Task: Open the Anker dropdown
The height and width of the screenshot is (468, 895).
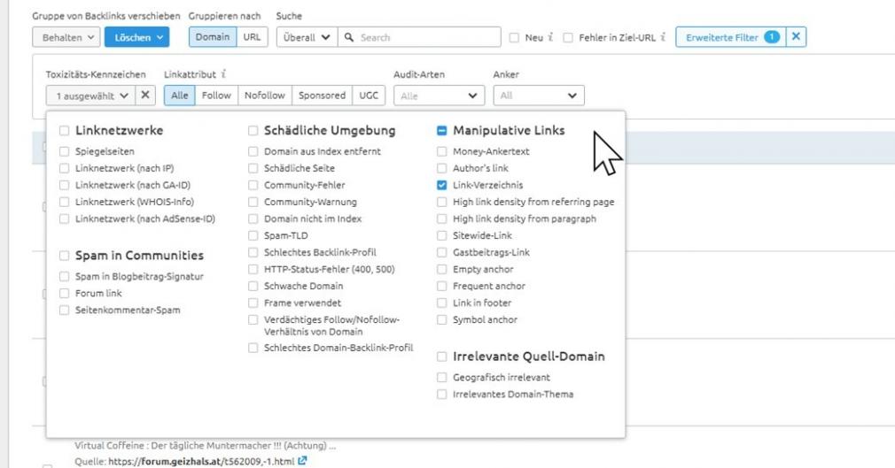Action: coord(538,96)
